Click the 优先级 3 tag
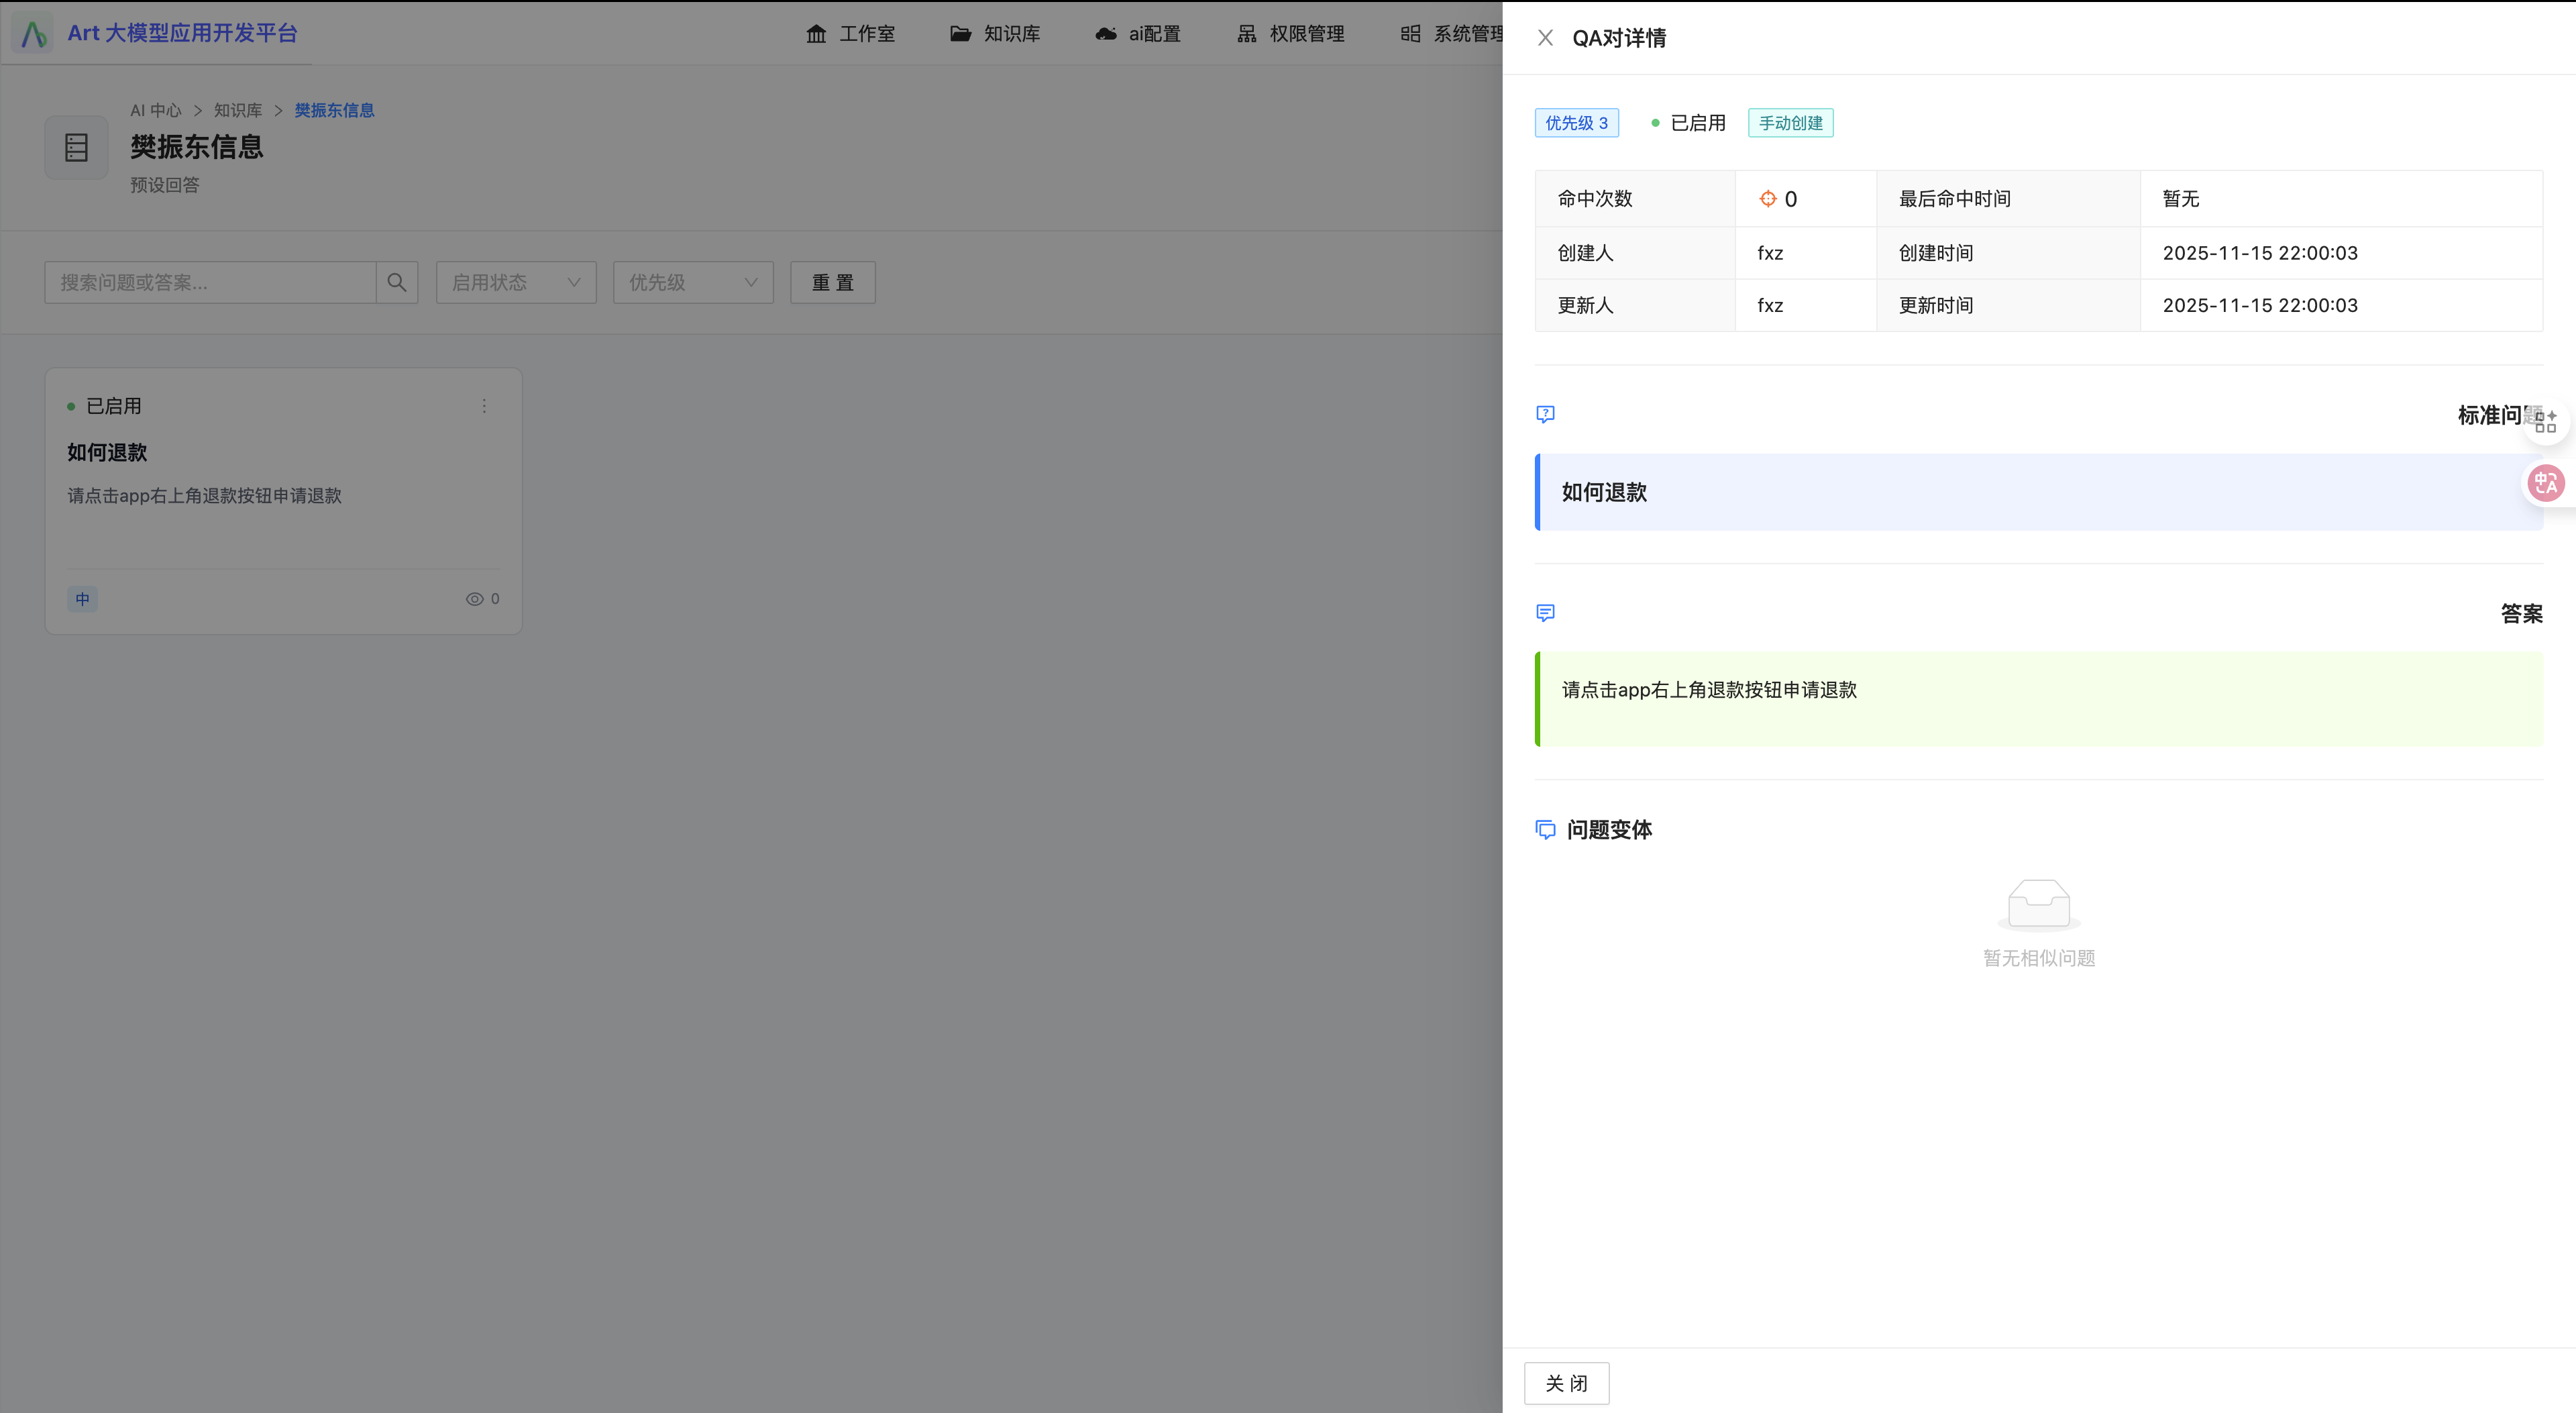This screenshot has width=2576, height=1413. 1576,123
